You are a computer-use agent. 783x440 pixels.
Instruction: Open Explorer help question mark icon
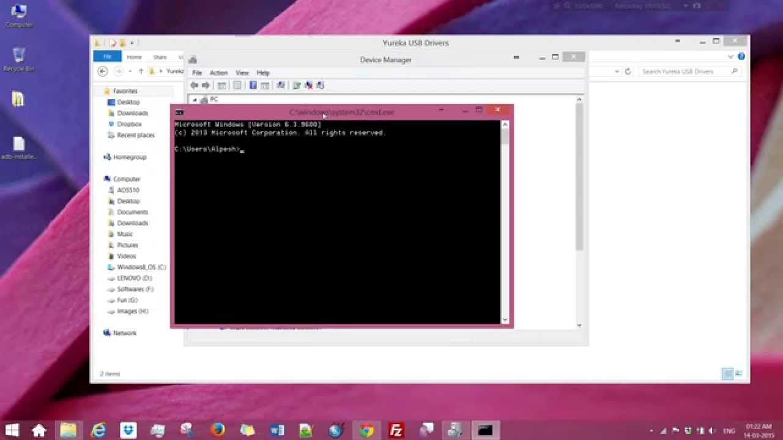pos(741,56)
